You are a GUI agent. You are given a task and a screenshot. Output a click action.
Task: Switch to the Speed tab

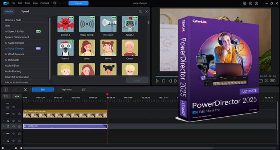(25, 12)
